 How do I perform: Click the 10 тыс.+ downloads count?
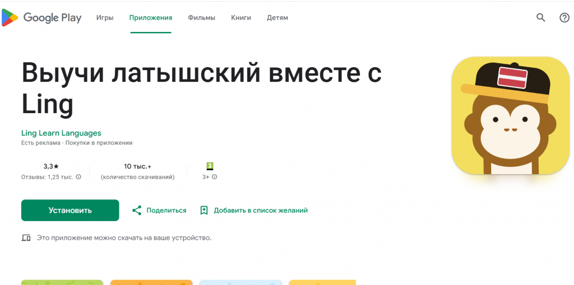(138, 166)
